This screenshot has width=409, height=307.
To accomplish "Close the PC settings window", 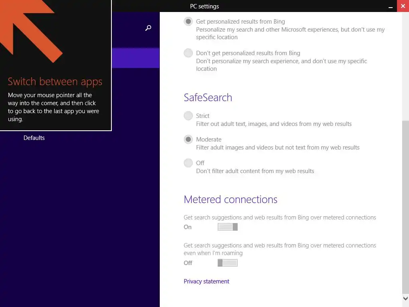I will pos(403,6).
